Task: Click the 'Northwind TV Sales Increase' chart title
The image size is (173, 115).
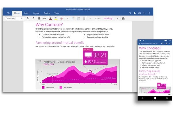Action: pyautogui.click(x=59, y=62)
